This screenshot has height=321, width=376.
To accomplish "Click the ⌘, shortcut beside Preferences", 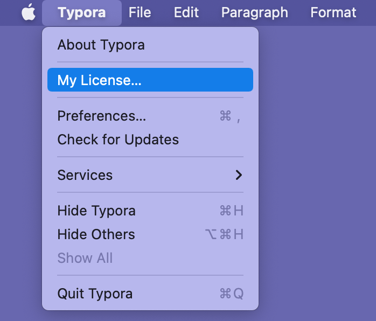I will 230,116.
